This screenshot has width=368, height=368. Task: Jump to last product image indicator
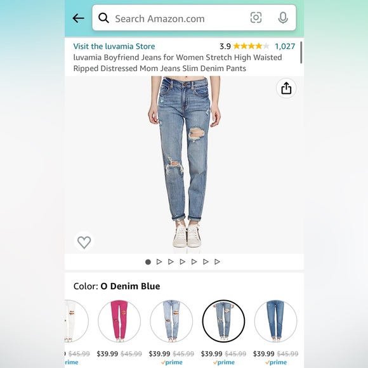coord(218,261)
